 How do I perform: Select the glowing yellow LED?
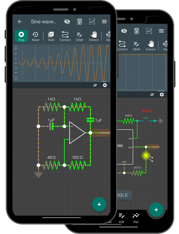tap(146, 156)
